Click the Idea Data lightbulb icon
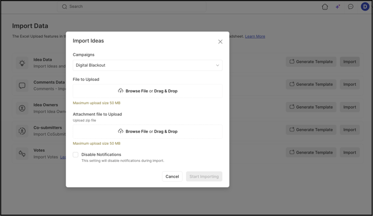The image size is (373, 216). pos(22,63)
